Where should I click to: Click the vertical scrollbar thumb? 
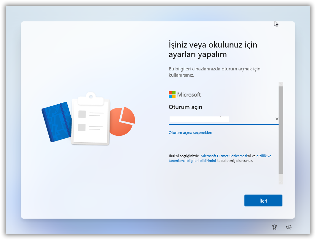[281, 130]
